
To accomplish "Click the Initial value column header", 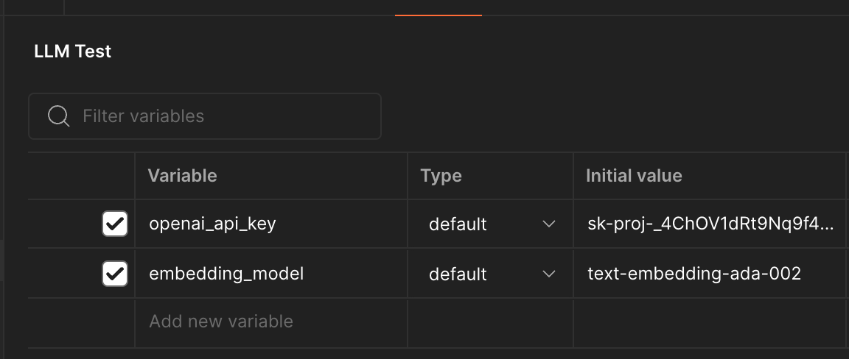I will (x=634, y=176).
